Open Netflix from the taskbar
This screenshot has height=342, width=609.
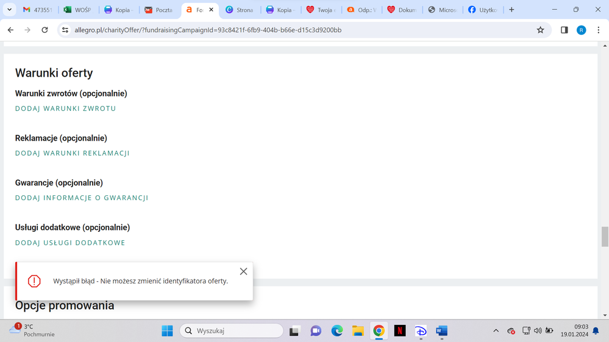pyautogui.click(x=400, y=331)
